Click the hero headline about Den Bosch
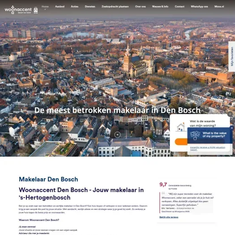235x235 pixels. point(117,110)
